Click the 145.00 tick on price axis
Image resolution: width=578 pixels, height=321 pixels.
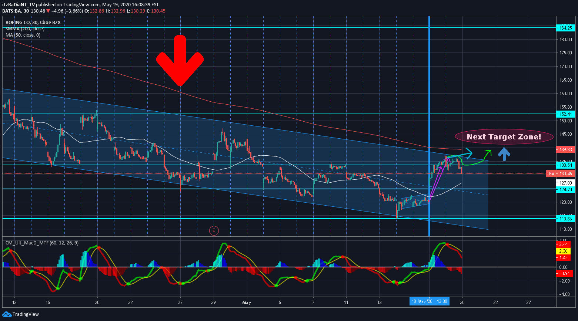(565, 134)
